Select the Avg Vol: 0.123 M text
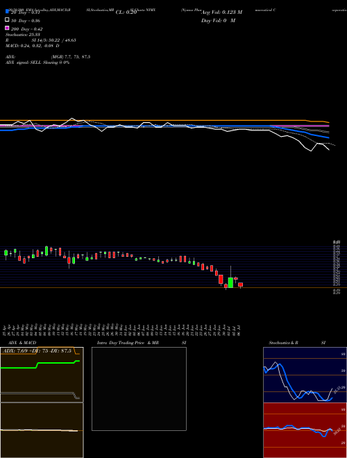 [x=221, y=12]
